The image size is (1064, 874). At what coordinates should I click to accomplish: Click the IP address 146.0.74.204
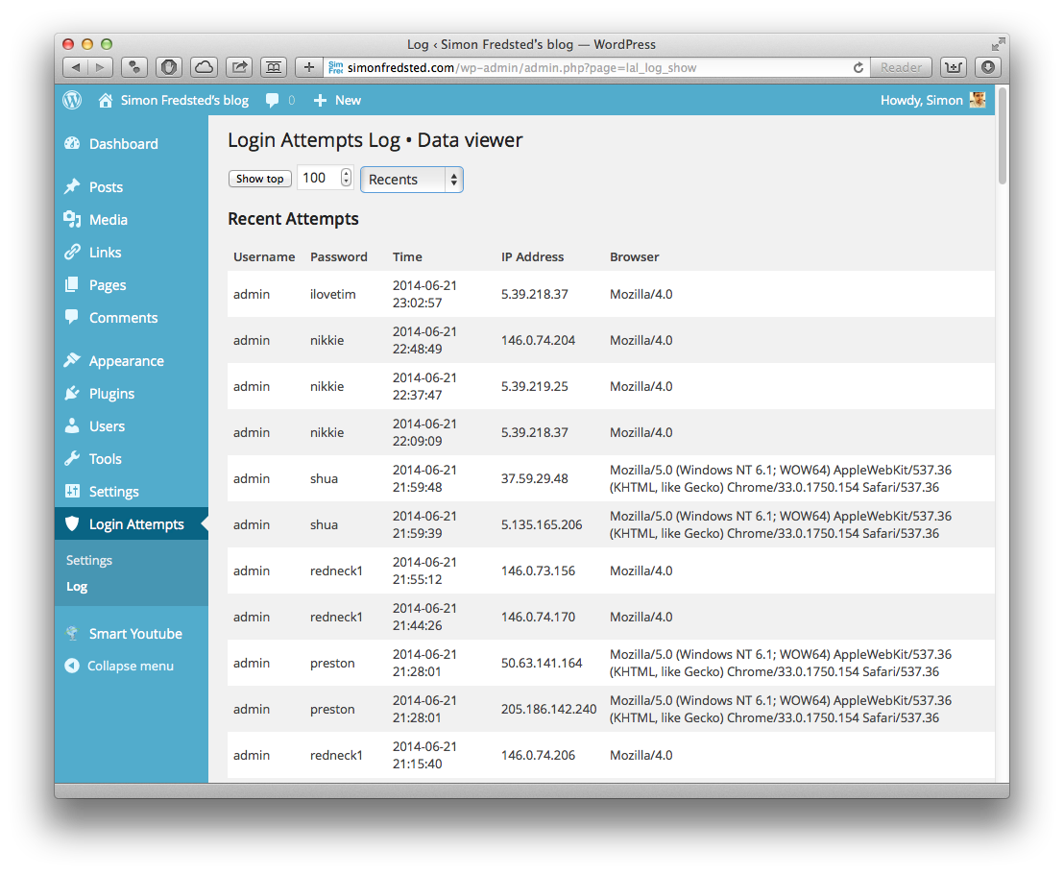click(538, 341)
